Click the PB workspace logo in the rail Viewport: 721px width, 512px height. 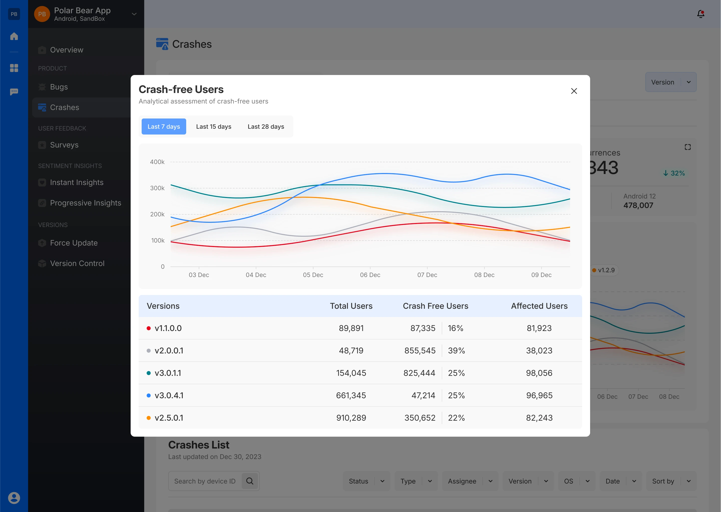click(x=14, y=14)
